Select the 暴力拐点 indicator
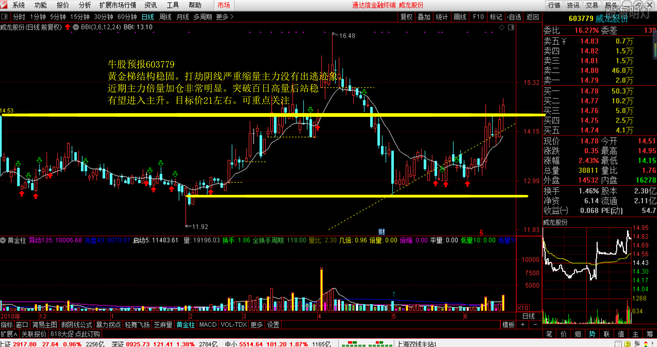 point(108,325)
